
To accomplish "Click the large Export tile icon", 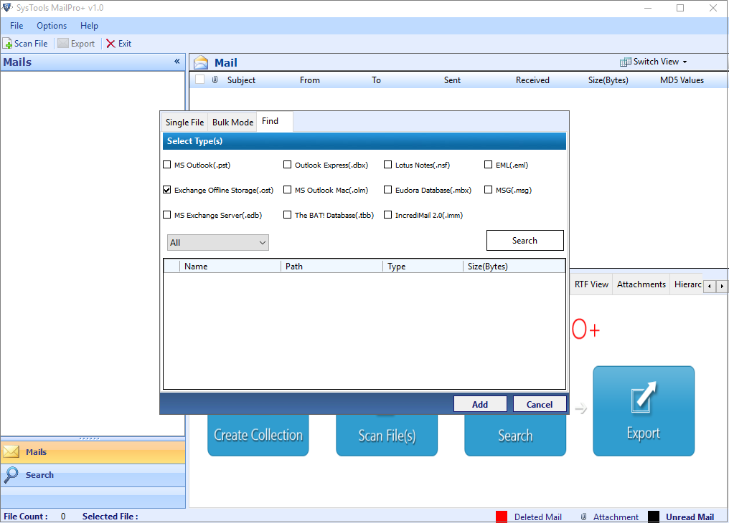I will tap(644, 397).
